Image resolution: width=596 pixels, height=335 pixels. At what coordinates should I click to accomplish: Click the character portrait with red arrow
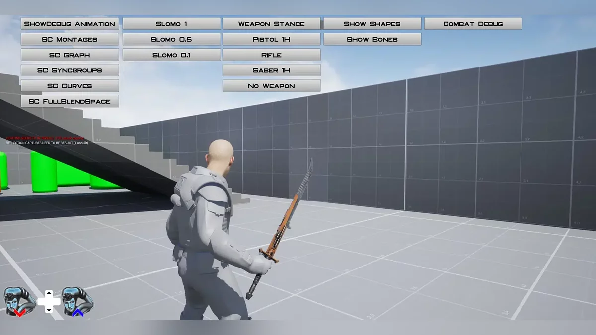19,302
